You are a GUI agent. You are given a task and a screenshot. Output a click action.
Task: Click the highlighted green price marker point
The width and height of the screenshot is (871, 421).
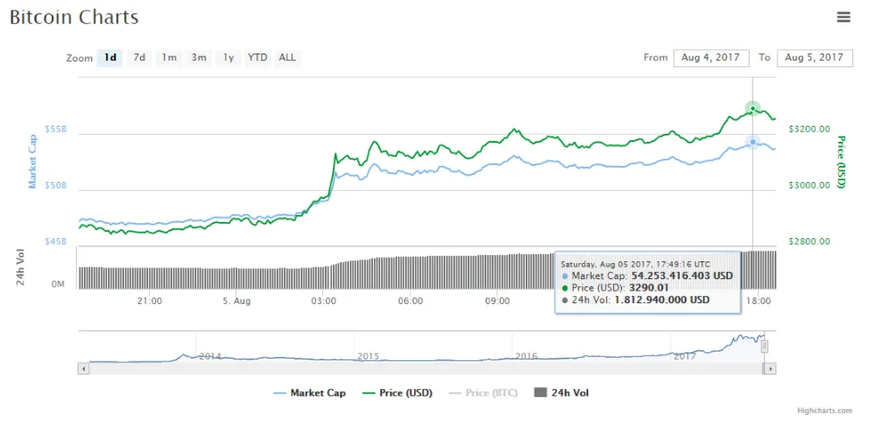[752, 108]
